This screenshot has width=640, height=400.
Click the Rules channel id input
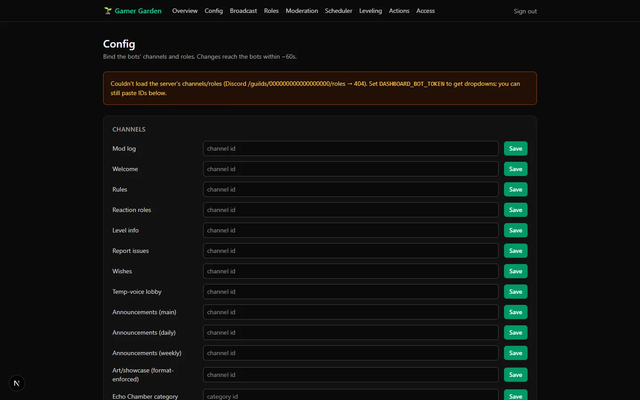point(351,189)
